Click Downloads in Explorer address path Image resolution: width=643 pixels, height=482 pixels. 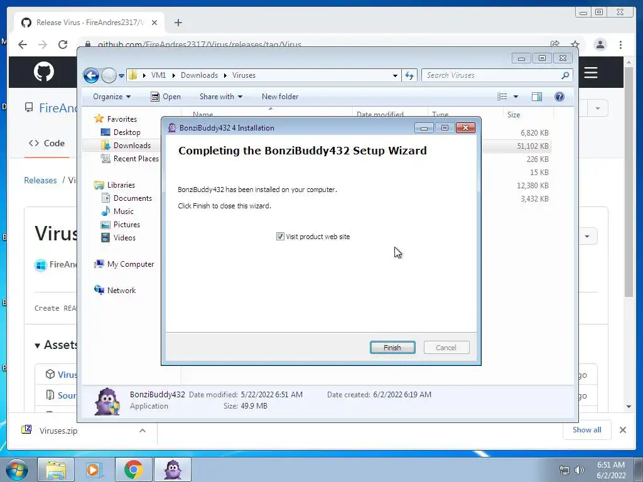(x=199, y=75)
